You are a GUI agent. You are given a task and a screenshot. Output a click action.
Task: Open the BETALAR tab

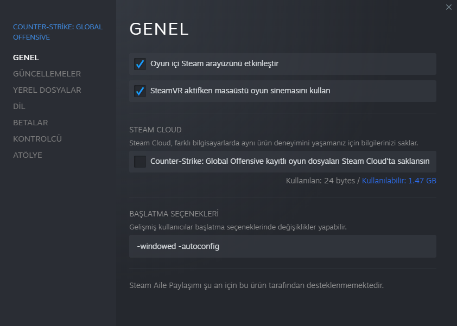pyautogui.click(x=30, y=123)
